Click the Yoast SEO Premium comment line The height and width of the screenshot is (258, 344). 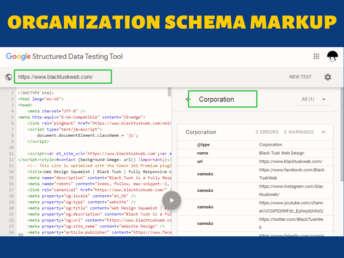tap(99, 166)
